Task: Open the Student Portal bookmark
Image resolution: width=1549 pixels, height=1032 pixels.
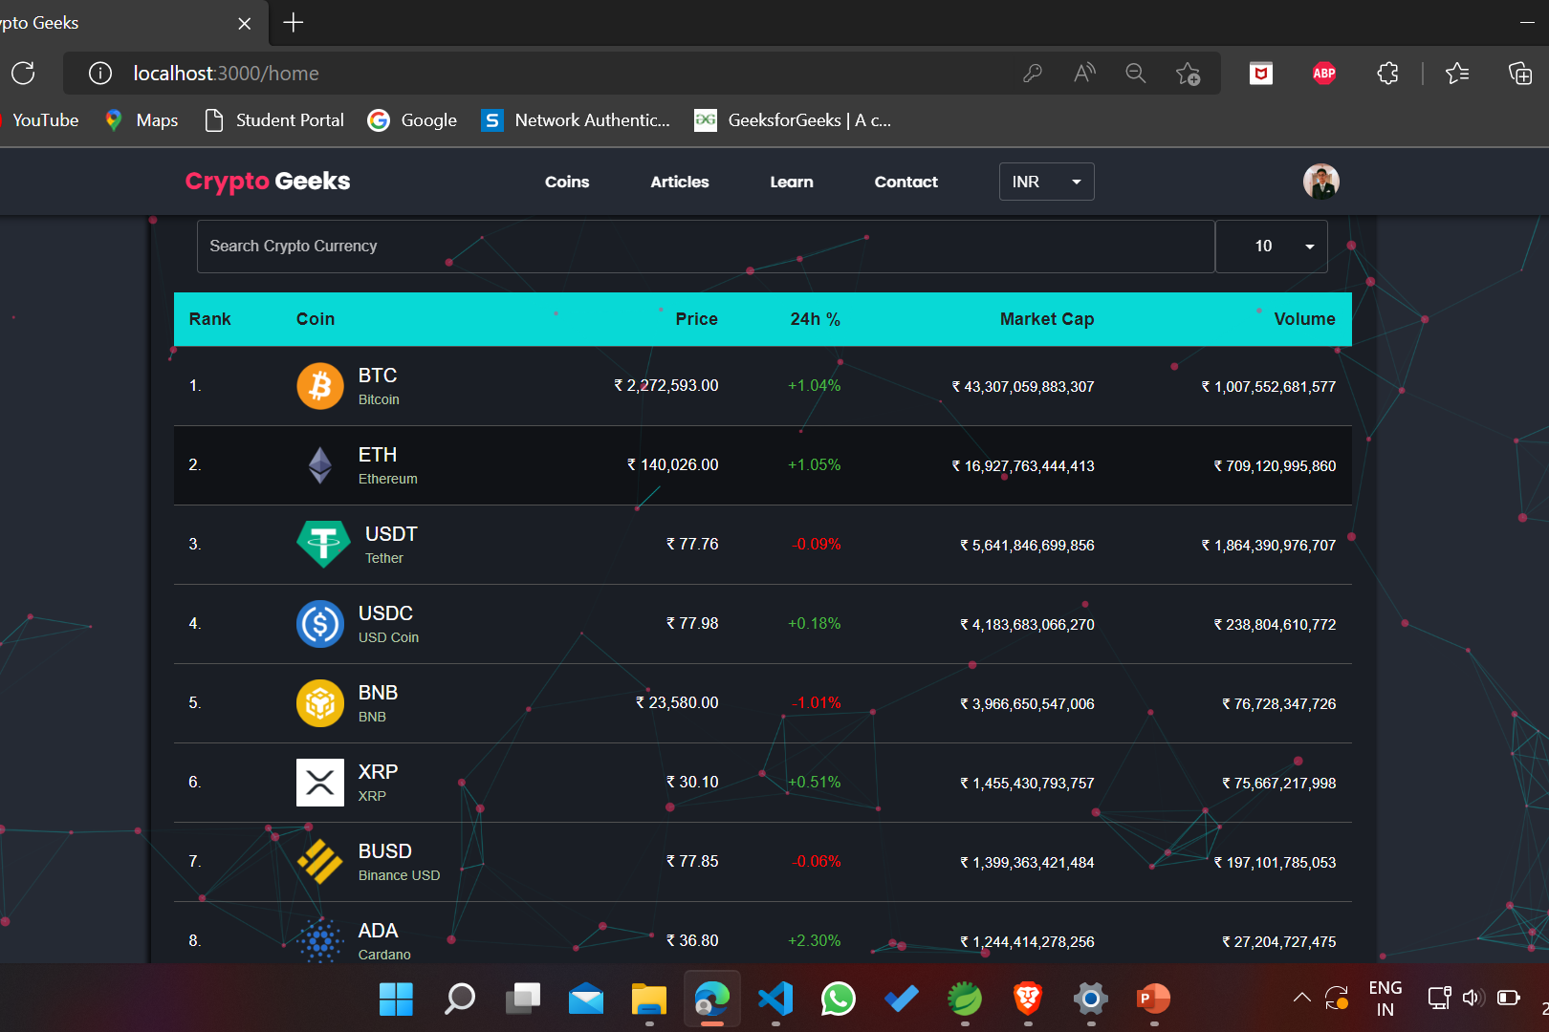Action: coord(274,120)
